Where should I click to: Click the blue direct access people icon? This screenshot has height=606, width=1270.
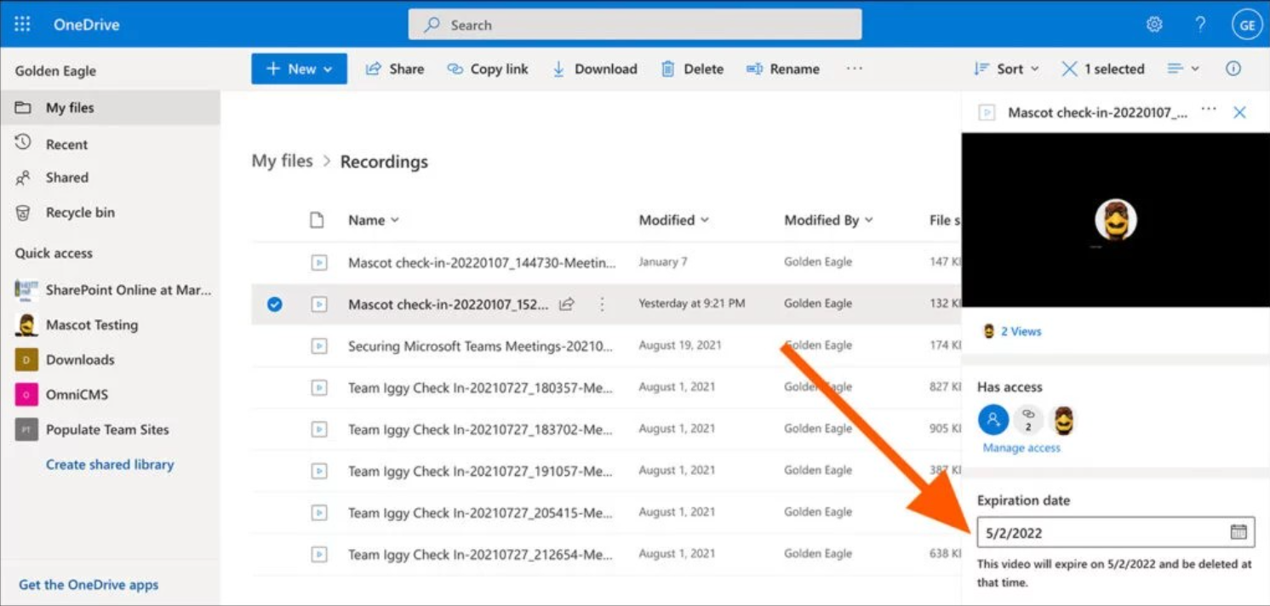pyautogui.click(x=993, y=420)
